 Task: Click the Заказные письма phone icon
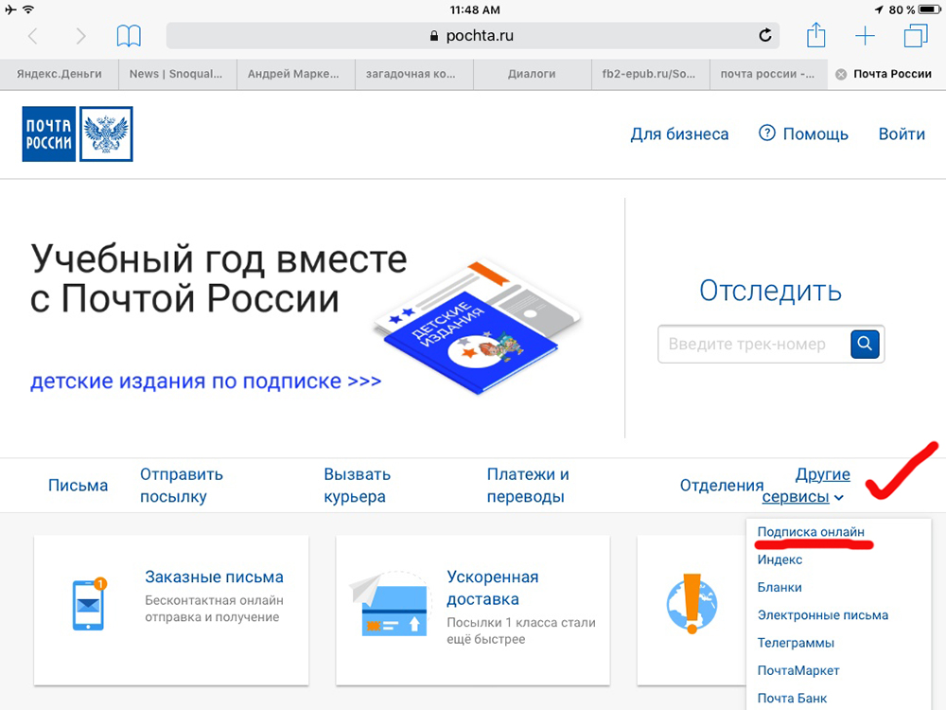coord(89,604)
